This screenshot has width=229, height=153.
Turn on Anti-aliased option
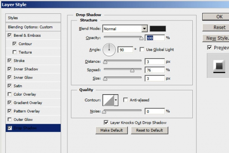click(x=126, y=100)
